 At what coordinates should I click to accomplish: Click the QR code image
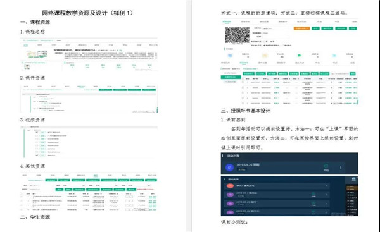pyautogui.click(x=237, y=35)
